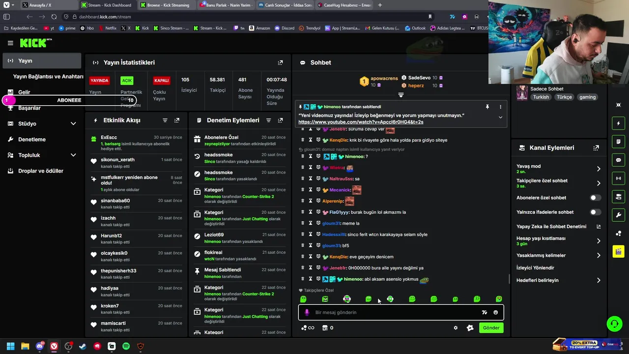Open the hamburger menu beside Kick logo
The width and height of the screenshot is (629, 354).
10,43
